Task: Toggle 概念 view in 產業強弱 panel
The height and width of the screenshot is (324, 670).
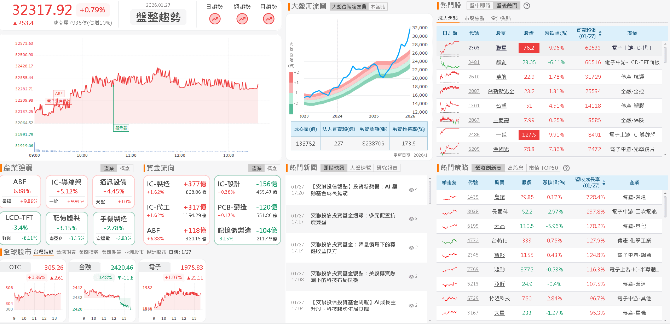Action: pyautogui.click(x=126, y=168)
